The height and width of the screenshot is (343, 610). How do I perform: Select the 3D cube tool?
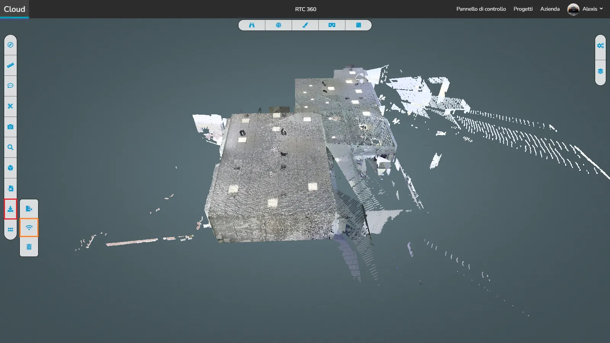pyautogui.click(x=10, y=168)
